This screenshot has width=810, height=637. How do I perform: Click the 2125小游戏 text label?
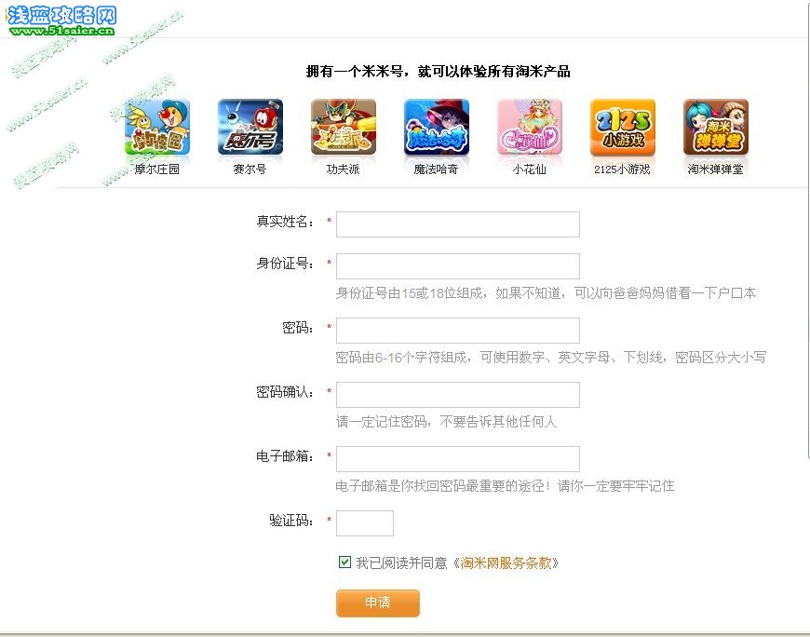tap(622, 169)
